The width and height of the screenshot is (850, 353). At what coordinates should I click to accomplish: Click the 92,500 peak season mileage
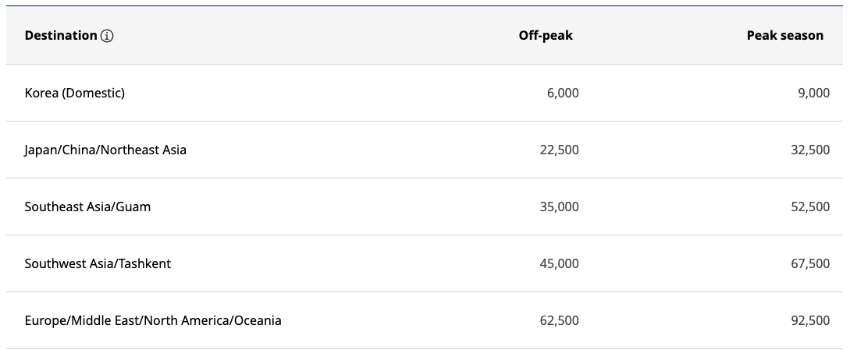tap(810, 320)
